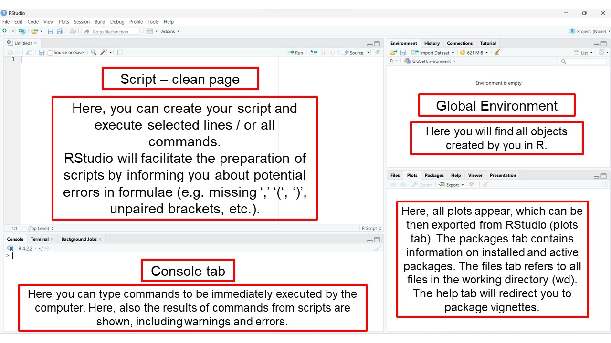This screenshot has width=611, height=343.
Task: Save the current document from the main toolbar
Action: tap(50, 31)
